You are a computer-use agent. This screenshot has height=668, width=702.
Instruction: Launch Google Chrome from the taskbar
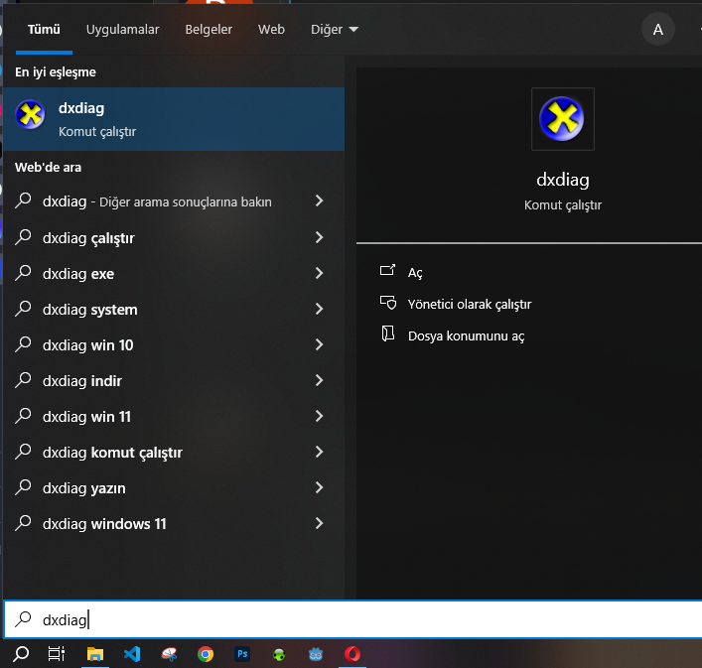coord(206,654)
